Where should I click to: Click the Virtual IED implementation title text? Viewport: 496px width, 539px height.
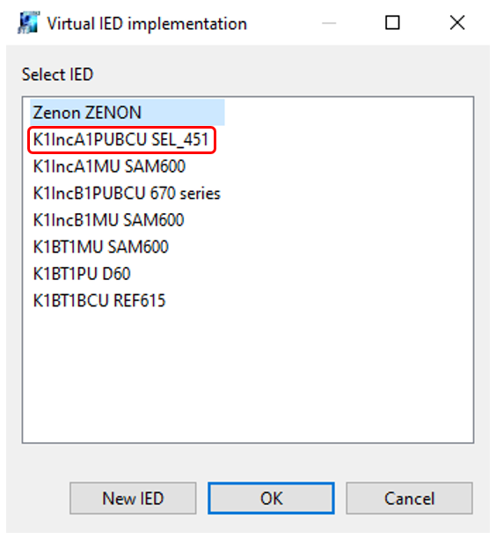point(147,24)
